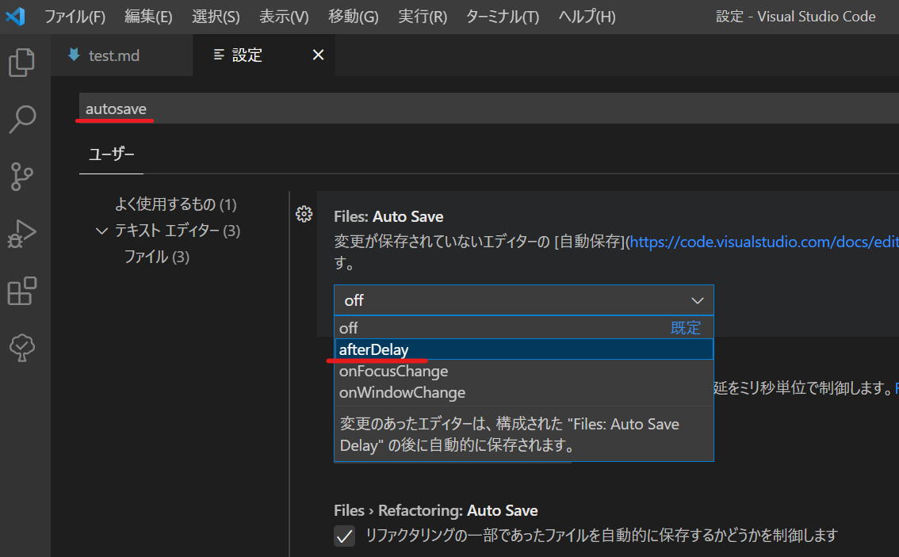Open the ヘルプ(H) menu
899x557 pixels.
pos(587,17)
